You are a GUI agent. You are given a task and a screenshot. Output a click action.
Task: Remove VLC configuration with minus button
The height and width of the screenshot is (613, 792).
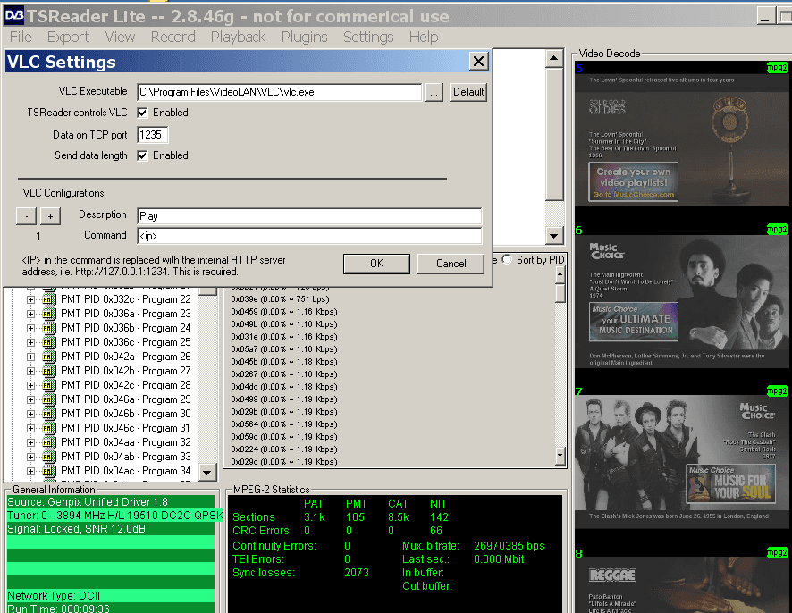click(26, 216)
